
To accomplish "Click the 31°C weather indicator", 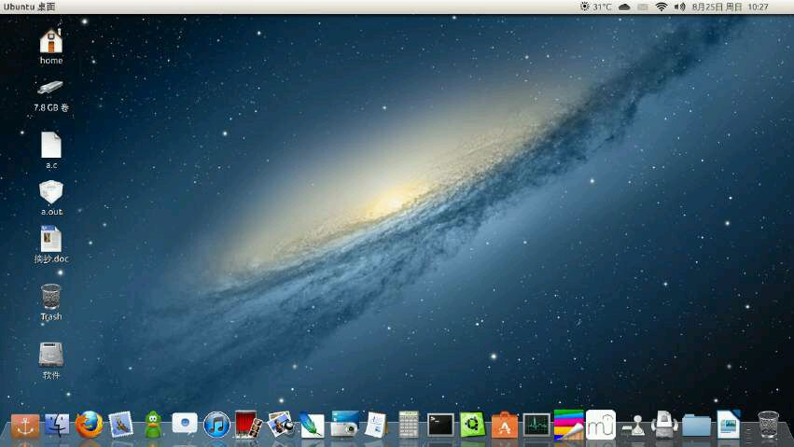I will [x=595, y=7].
